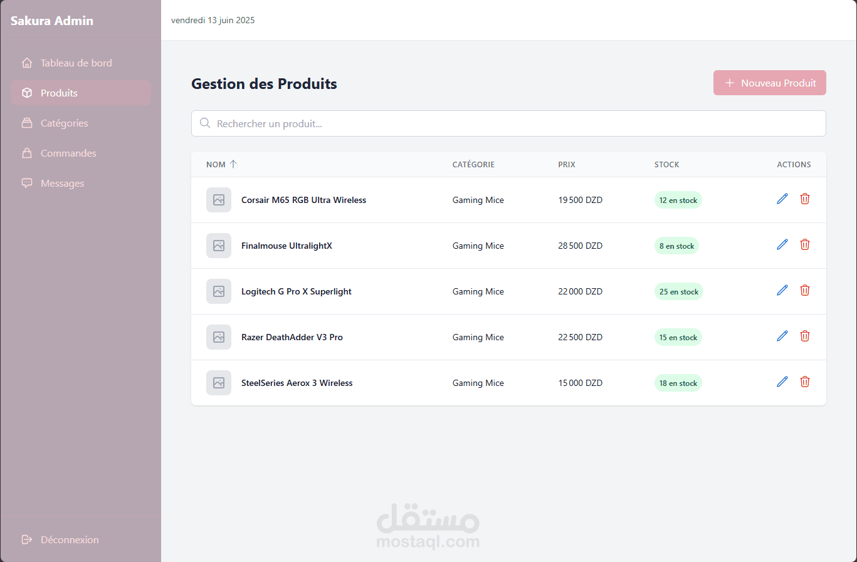
Task: Open Commandes in the sidebar
Action: coord(81,153)
